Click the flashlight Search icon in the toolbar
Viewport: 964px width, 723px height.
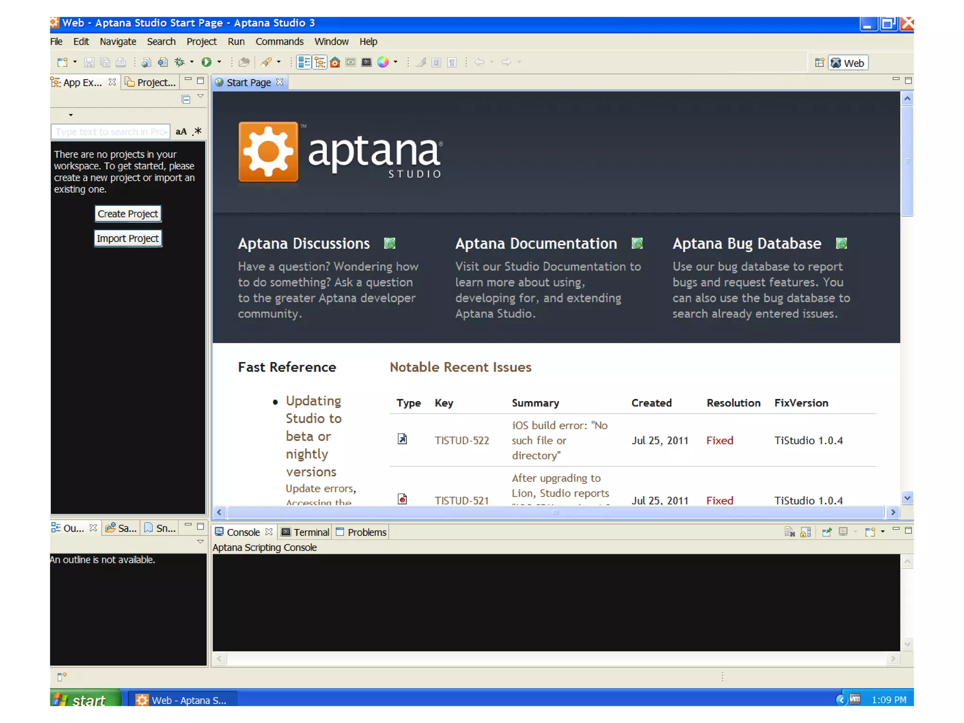pos(266,62)
